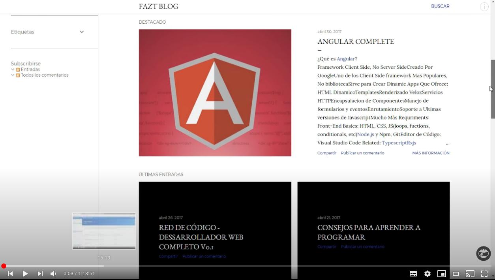Play the video

click(25, 274)
